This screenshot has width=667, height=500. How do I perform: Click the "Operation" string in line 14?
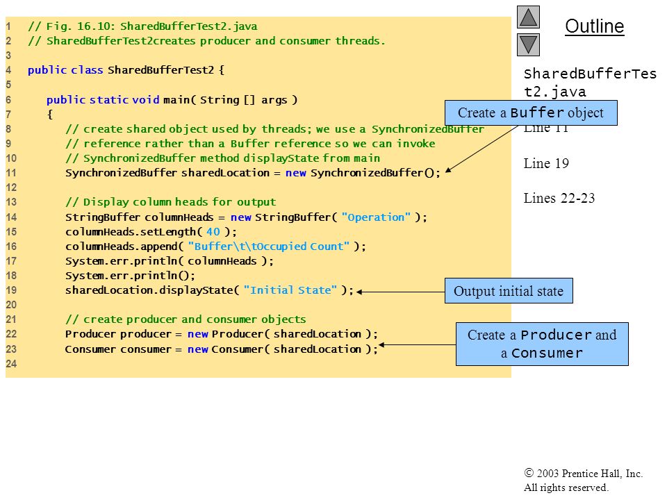[x=376, y=217]
